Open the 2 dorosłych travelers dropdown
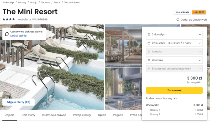 click(x=174, y=34)
